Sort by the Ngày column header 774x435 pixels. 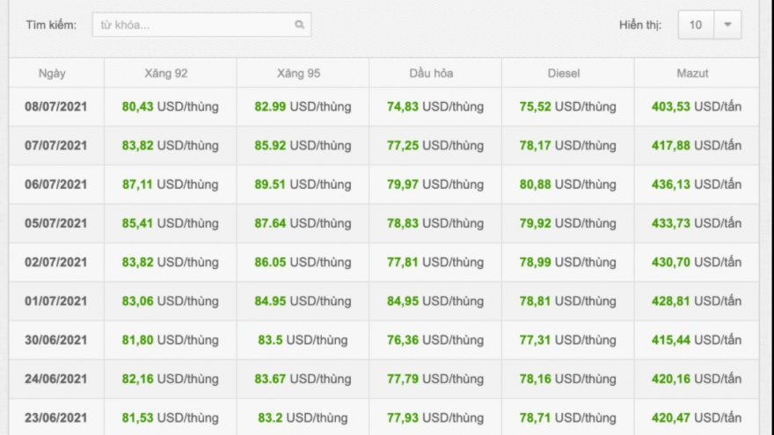tap(52, 74)
